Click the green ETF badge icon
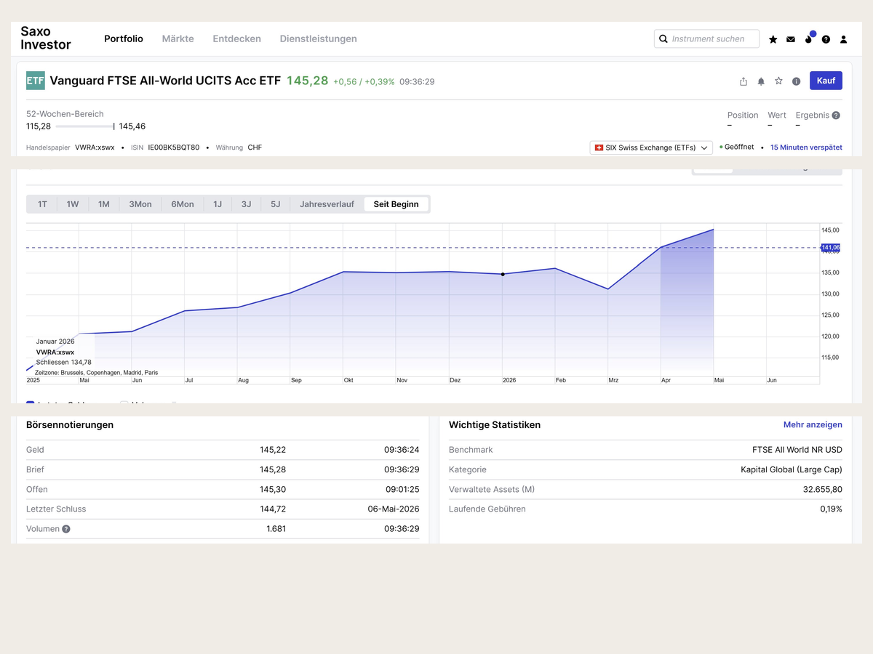Screen dimensions: 873x654 [x=36, y=81]
